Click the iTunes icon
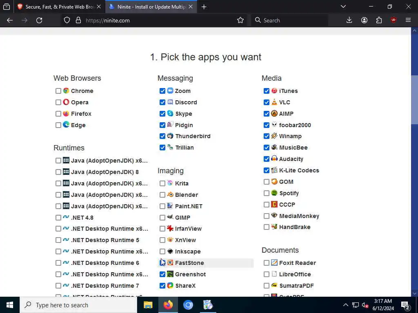This screenshot has height=313, width=418. (x=274, y=91)
